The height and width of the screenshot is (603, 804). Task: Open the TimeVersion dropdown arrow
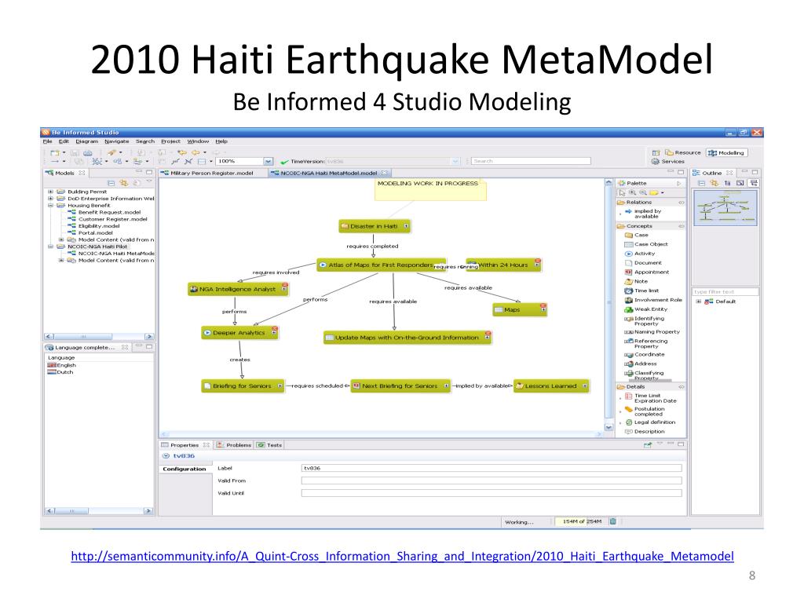(455, 161)
